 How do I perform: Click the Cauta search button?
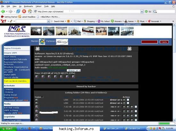[x=164, y=42]
